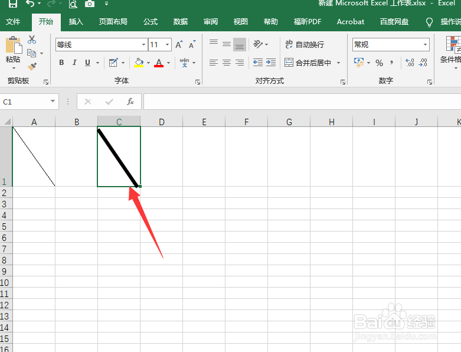Viewport: 461px width, 352px height.
Task: Open the 剪贴板 dialog launcher
Action: click(46, 82)
